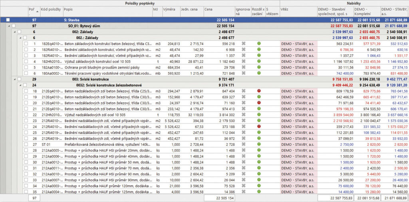Collapse the SO_01: Bytový dům node
The height and width of the screenshot is (202, 409).
9,25
